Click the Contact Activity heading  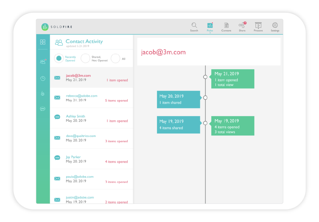click(x=84, y=41)
